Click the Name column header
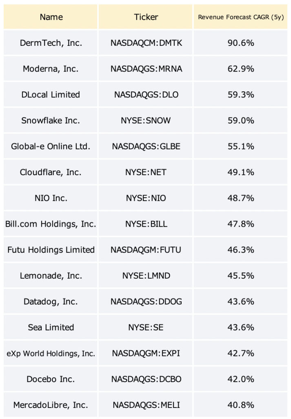This screenshot has height=419, width=291. coord(51,16)
